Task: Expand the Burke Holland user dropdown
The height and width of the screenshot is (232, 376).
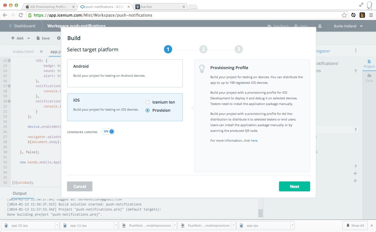Action: pyautogui.click(x=361, y=26)
